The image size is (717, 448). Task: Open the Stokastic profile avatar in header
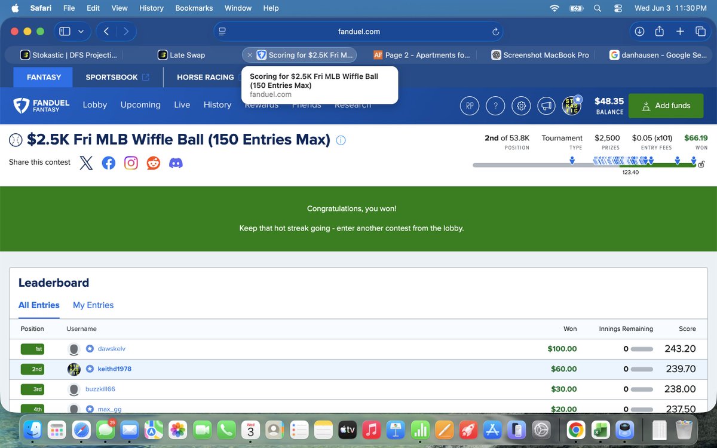572,106
